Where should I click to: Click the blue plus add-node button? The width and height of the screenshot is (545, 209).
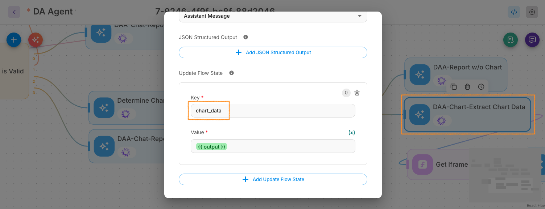14,40
